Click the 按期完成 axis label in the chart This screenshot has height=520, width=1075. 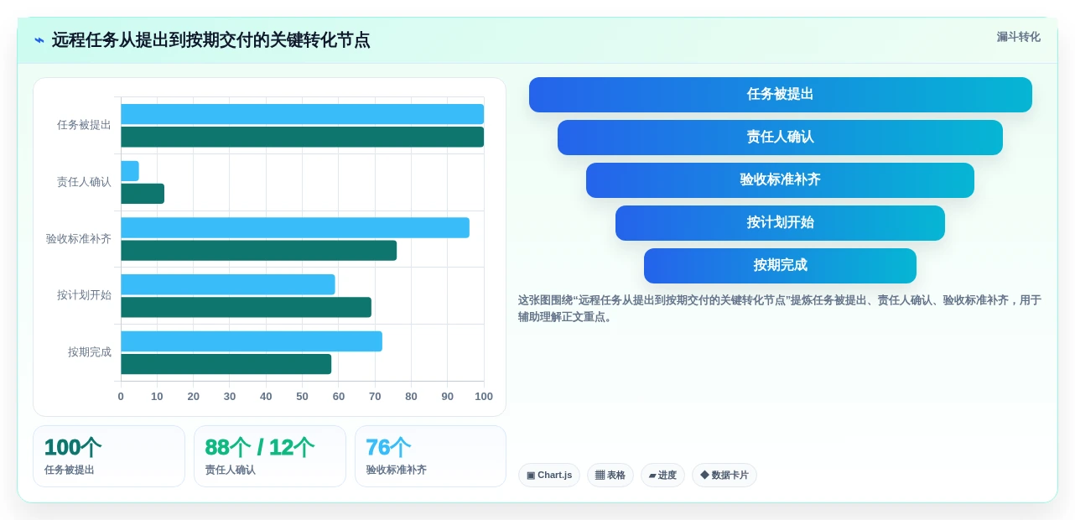tap(90, 352)
